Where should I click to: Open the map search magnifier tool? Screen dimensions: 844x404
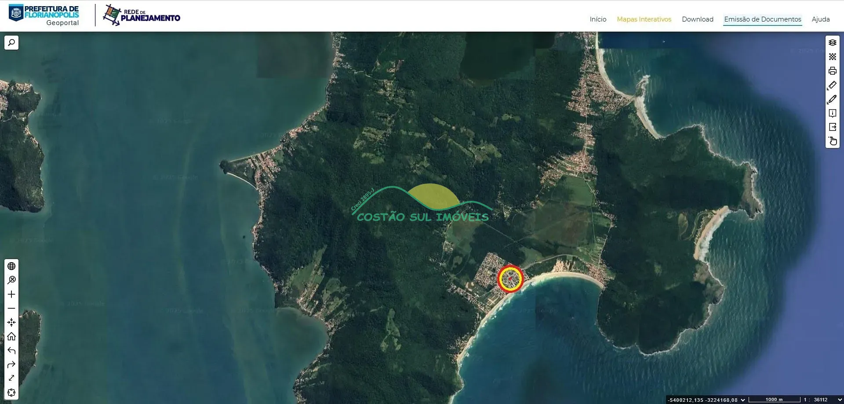(11, 43)
